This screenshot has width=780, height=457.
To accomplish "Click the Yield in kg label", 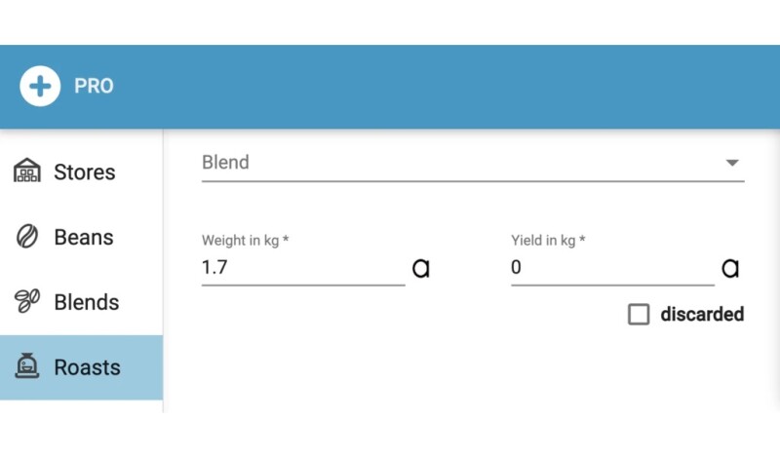I will click(548, 241).
